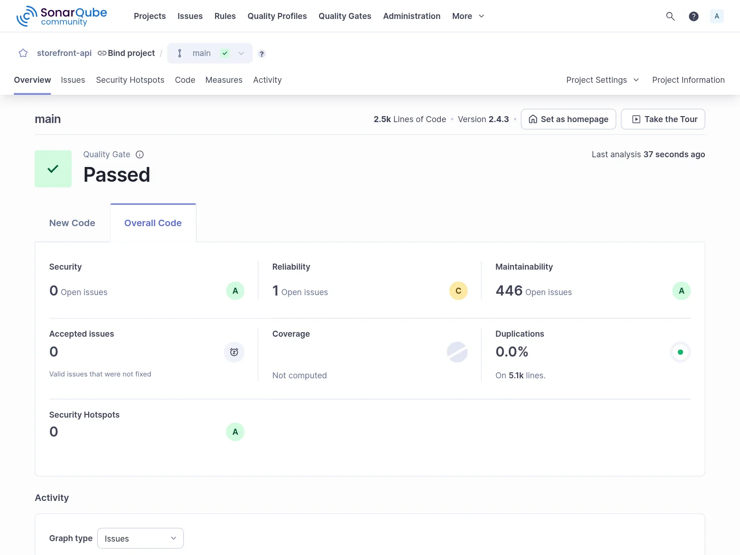This screenshot has width=740, height=555.
Task: Open Quality Profiles in top navigation
Action: (277, 16)
